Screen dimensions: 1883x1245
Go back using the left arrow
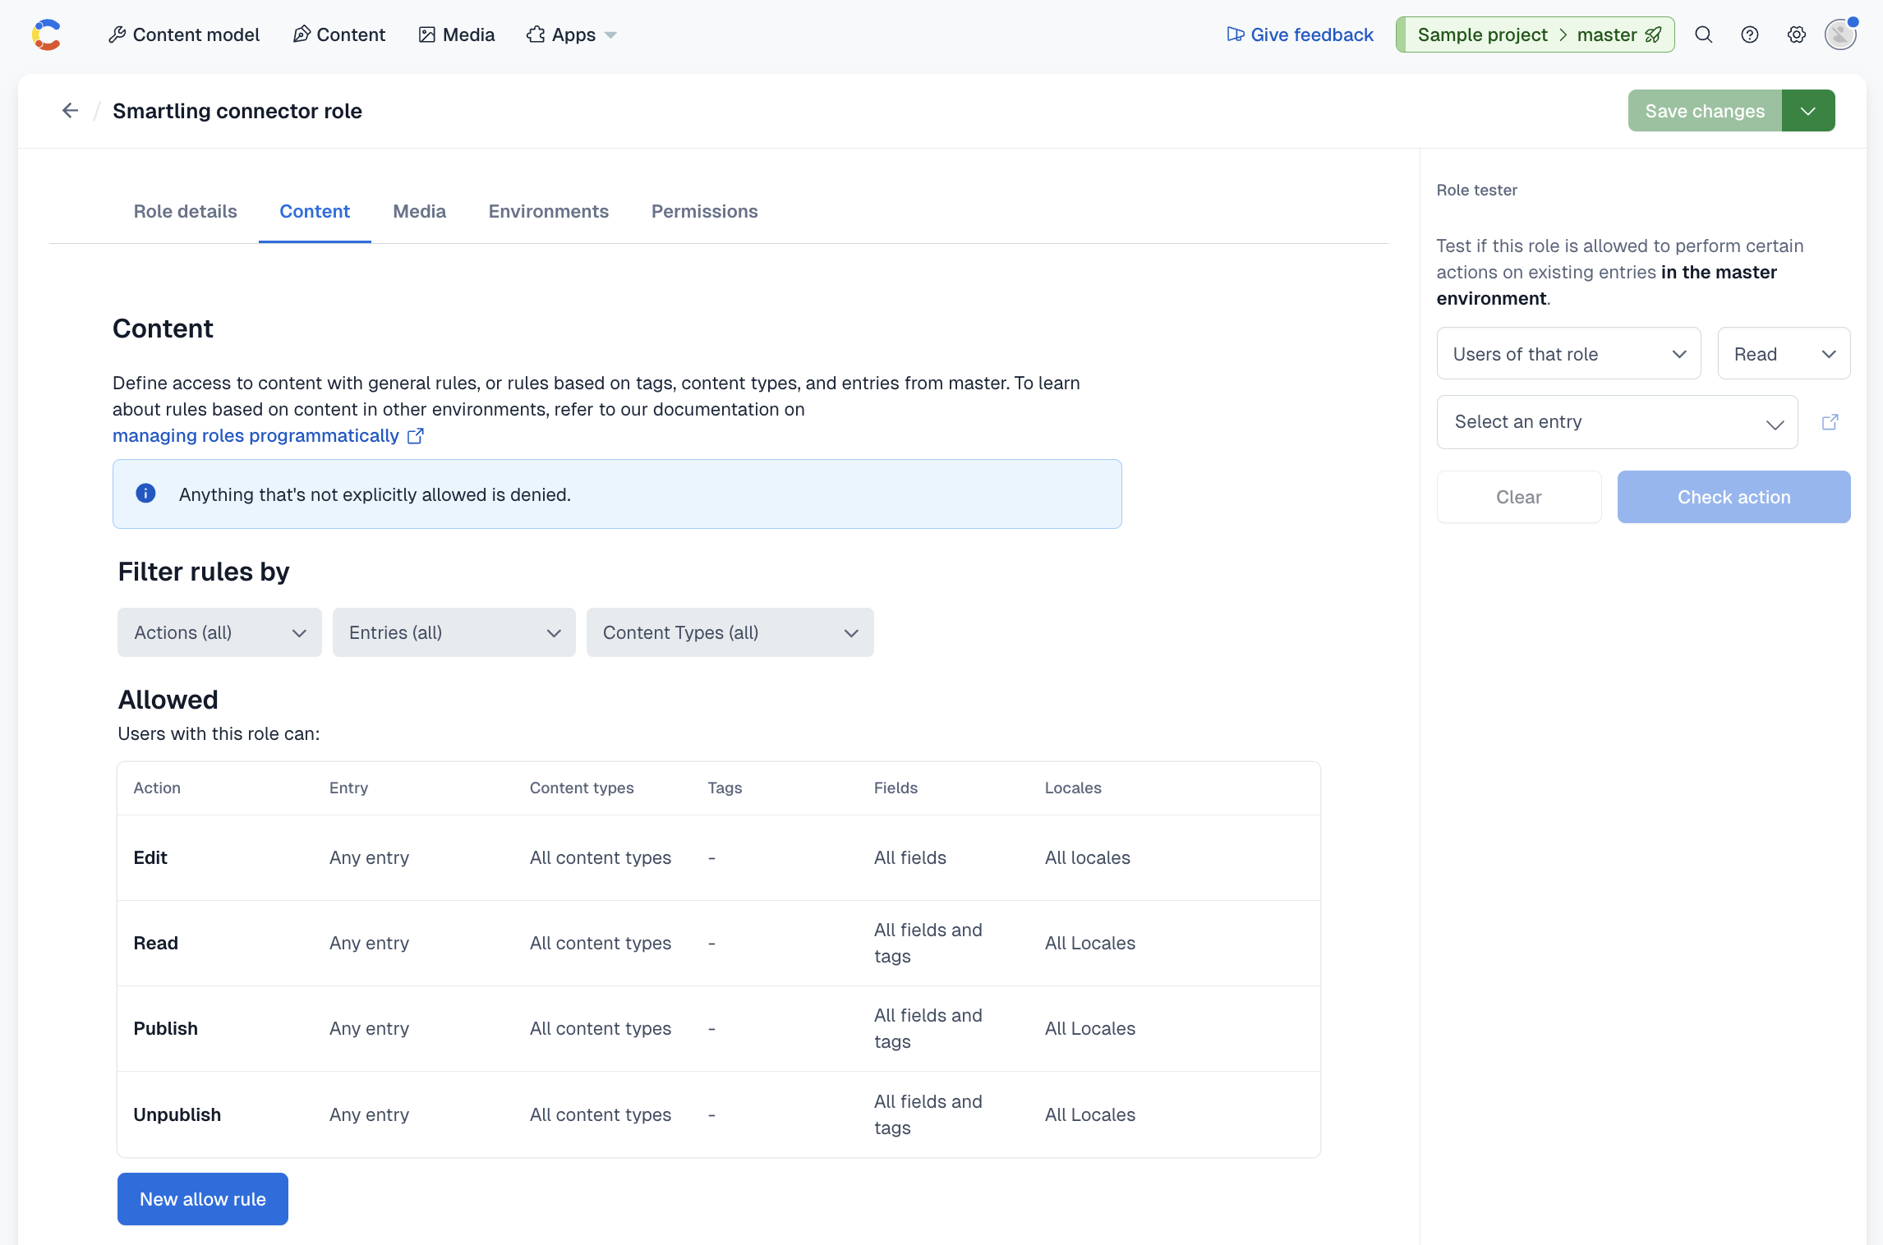pyautogui.click(x=71, y=110)
